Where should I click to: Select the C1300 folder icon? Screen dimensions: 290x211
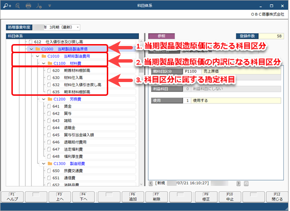tap(50, 164)
